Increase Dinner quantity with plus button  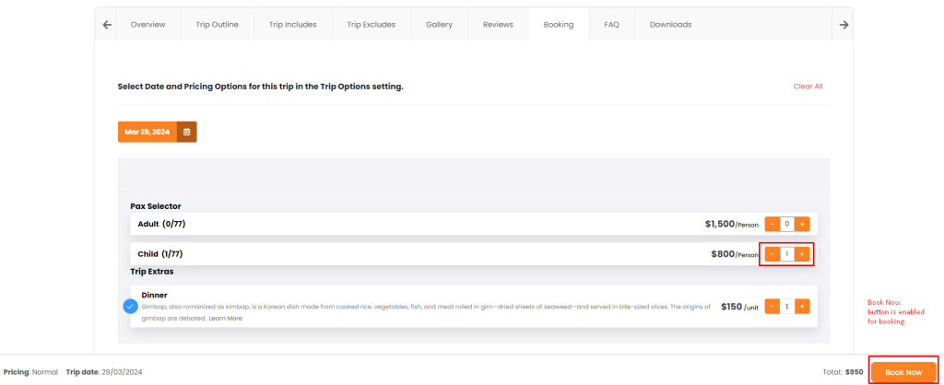(x=802, y=306)
